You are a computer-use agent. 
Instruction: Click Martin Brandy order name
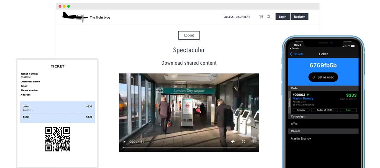click(303, 98)
